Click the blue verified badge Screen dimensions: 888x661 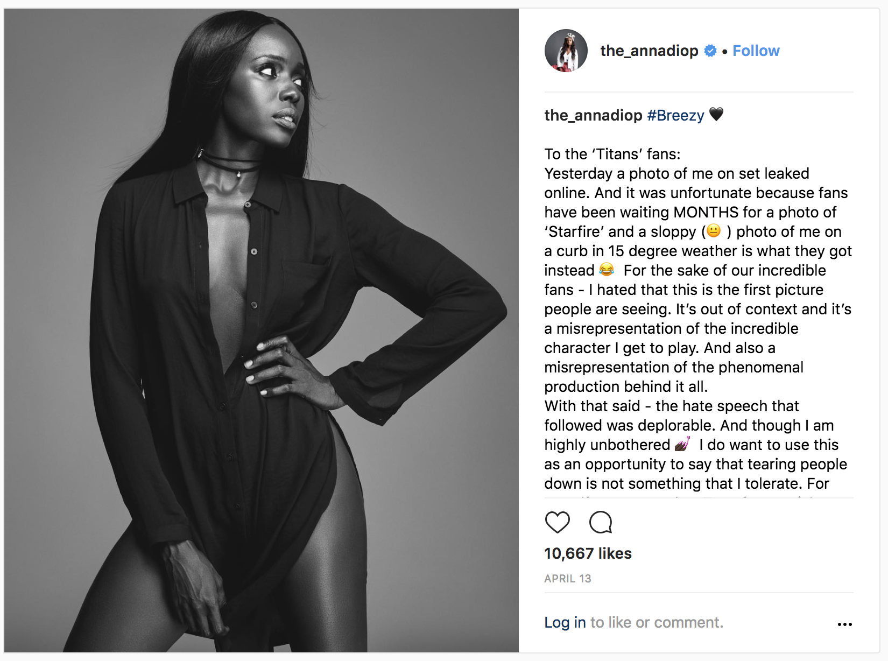click(x=710, y=51)
